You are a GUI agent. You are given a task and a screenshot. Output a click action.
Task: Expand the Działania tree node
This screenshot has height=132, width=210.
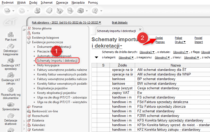click(24, 121)
